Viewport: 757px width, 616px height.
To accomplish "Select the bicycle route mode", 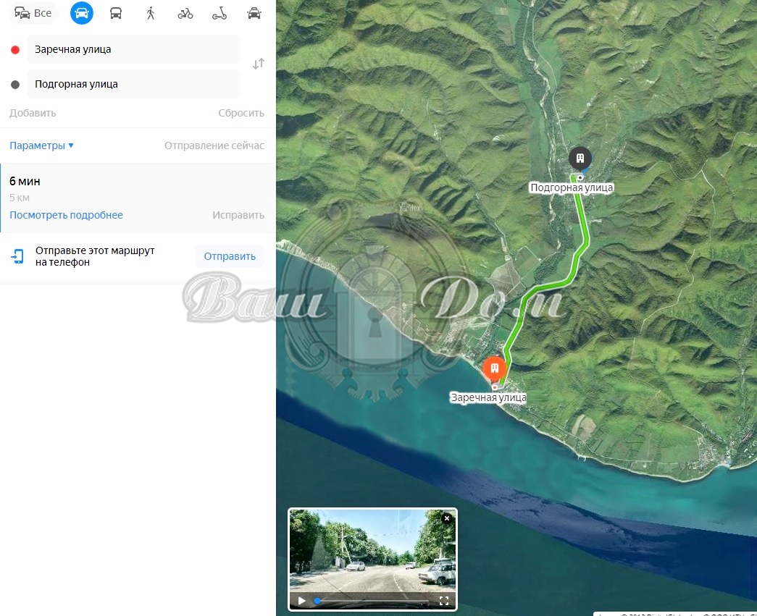I will click(185, 14).
